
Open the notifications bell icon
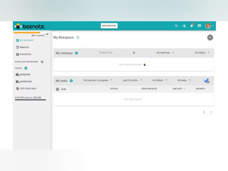[192, 26]
